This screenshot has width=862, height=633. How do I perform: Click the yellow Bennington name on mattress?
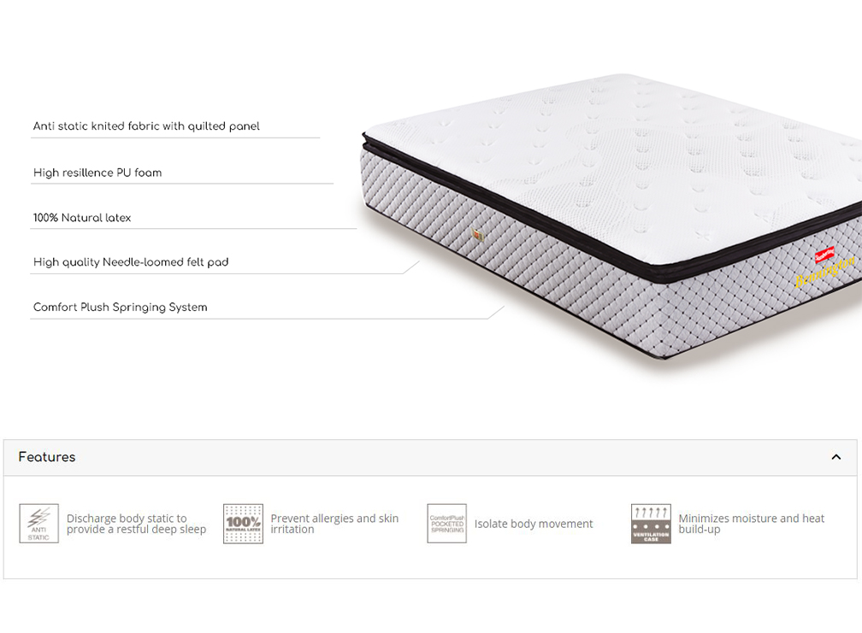coord(825,271)
